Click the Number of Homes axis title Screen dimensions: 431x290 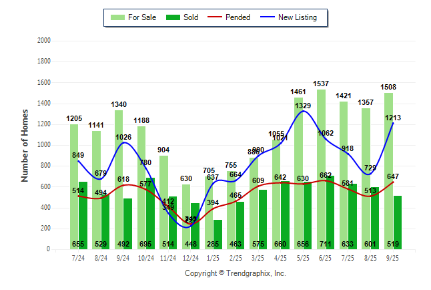tap(25, 145)
